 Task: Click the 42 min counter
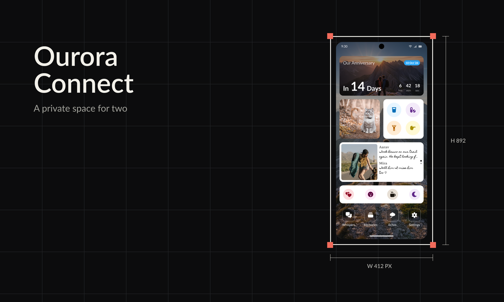[x=409, y=87]
